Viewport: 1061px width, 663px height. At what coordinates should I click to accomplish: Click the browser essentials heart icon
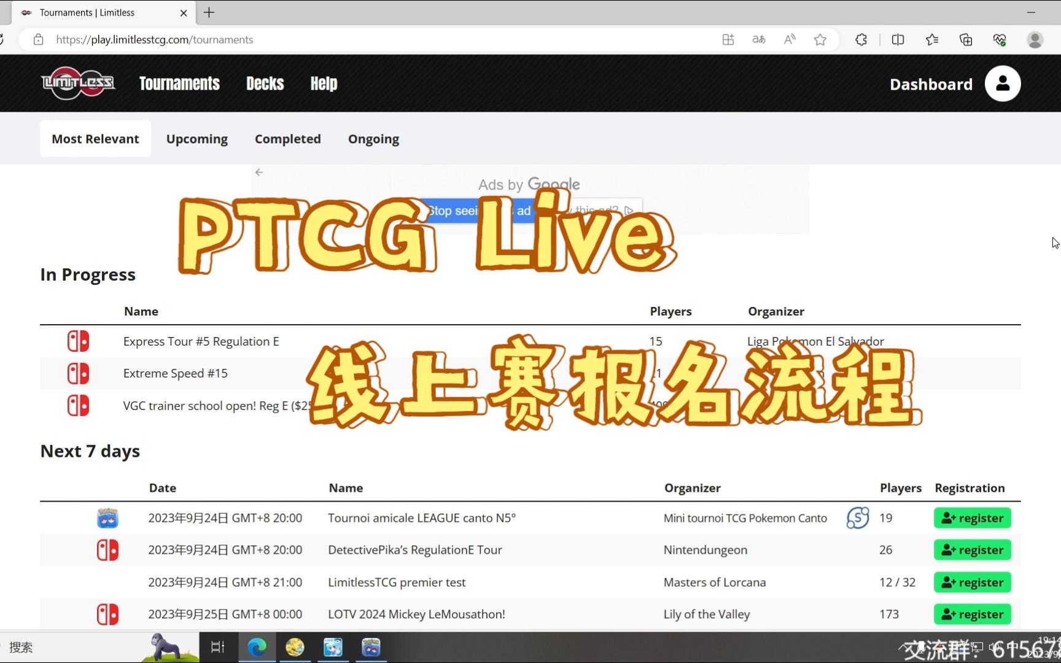tap(1000, 40)
